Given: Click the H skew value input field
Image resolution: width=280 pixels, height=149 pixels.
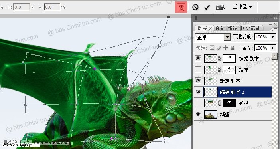Looking at the screenshot, I should coord(21,7).
